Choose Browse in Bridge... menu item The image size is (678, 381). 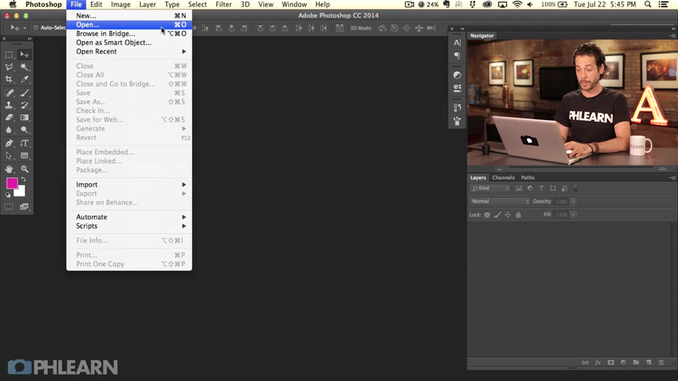pos(129,34)
